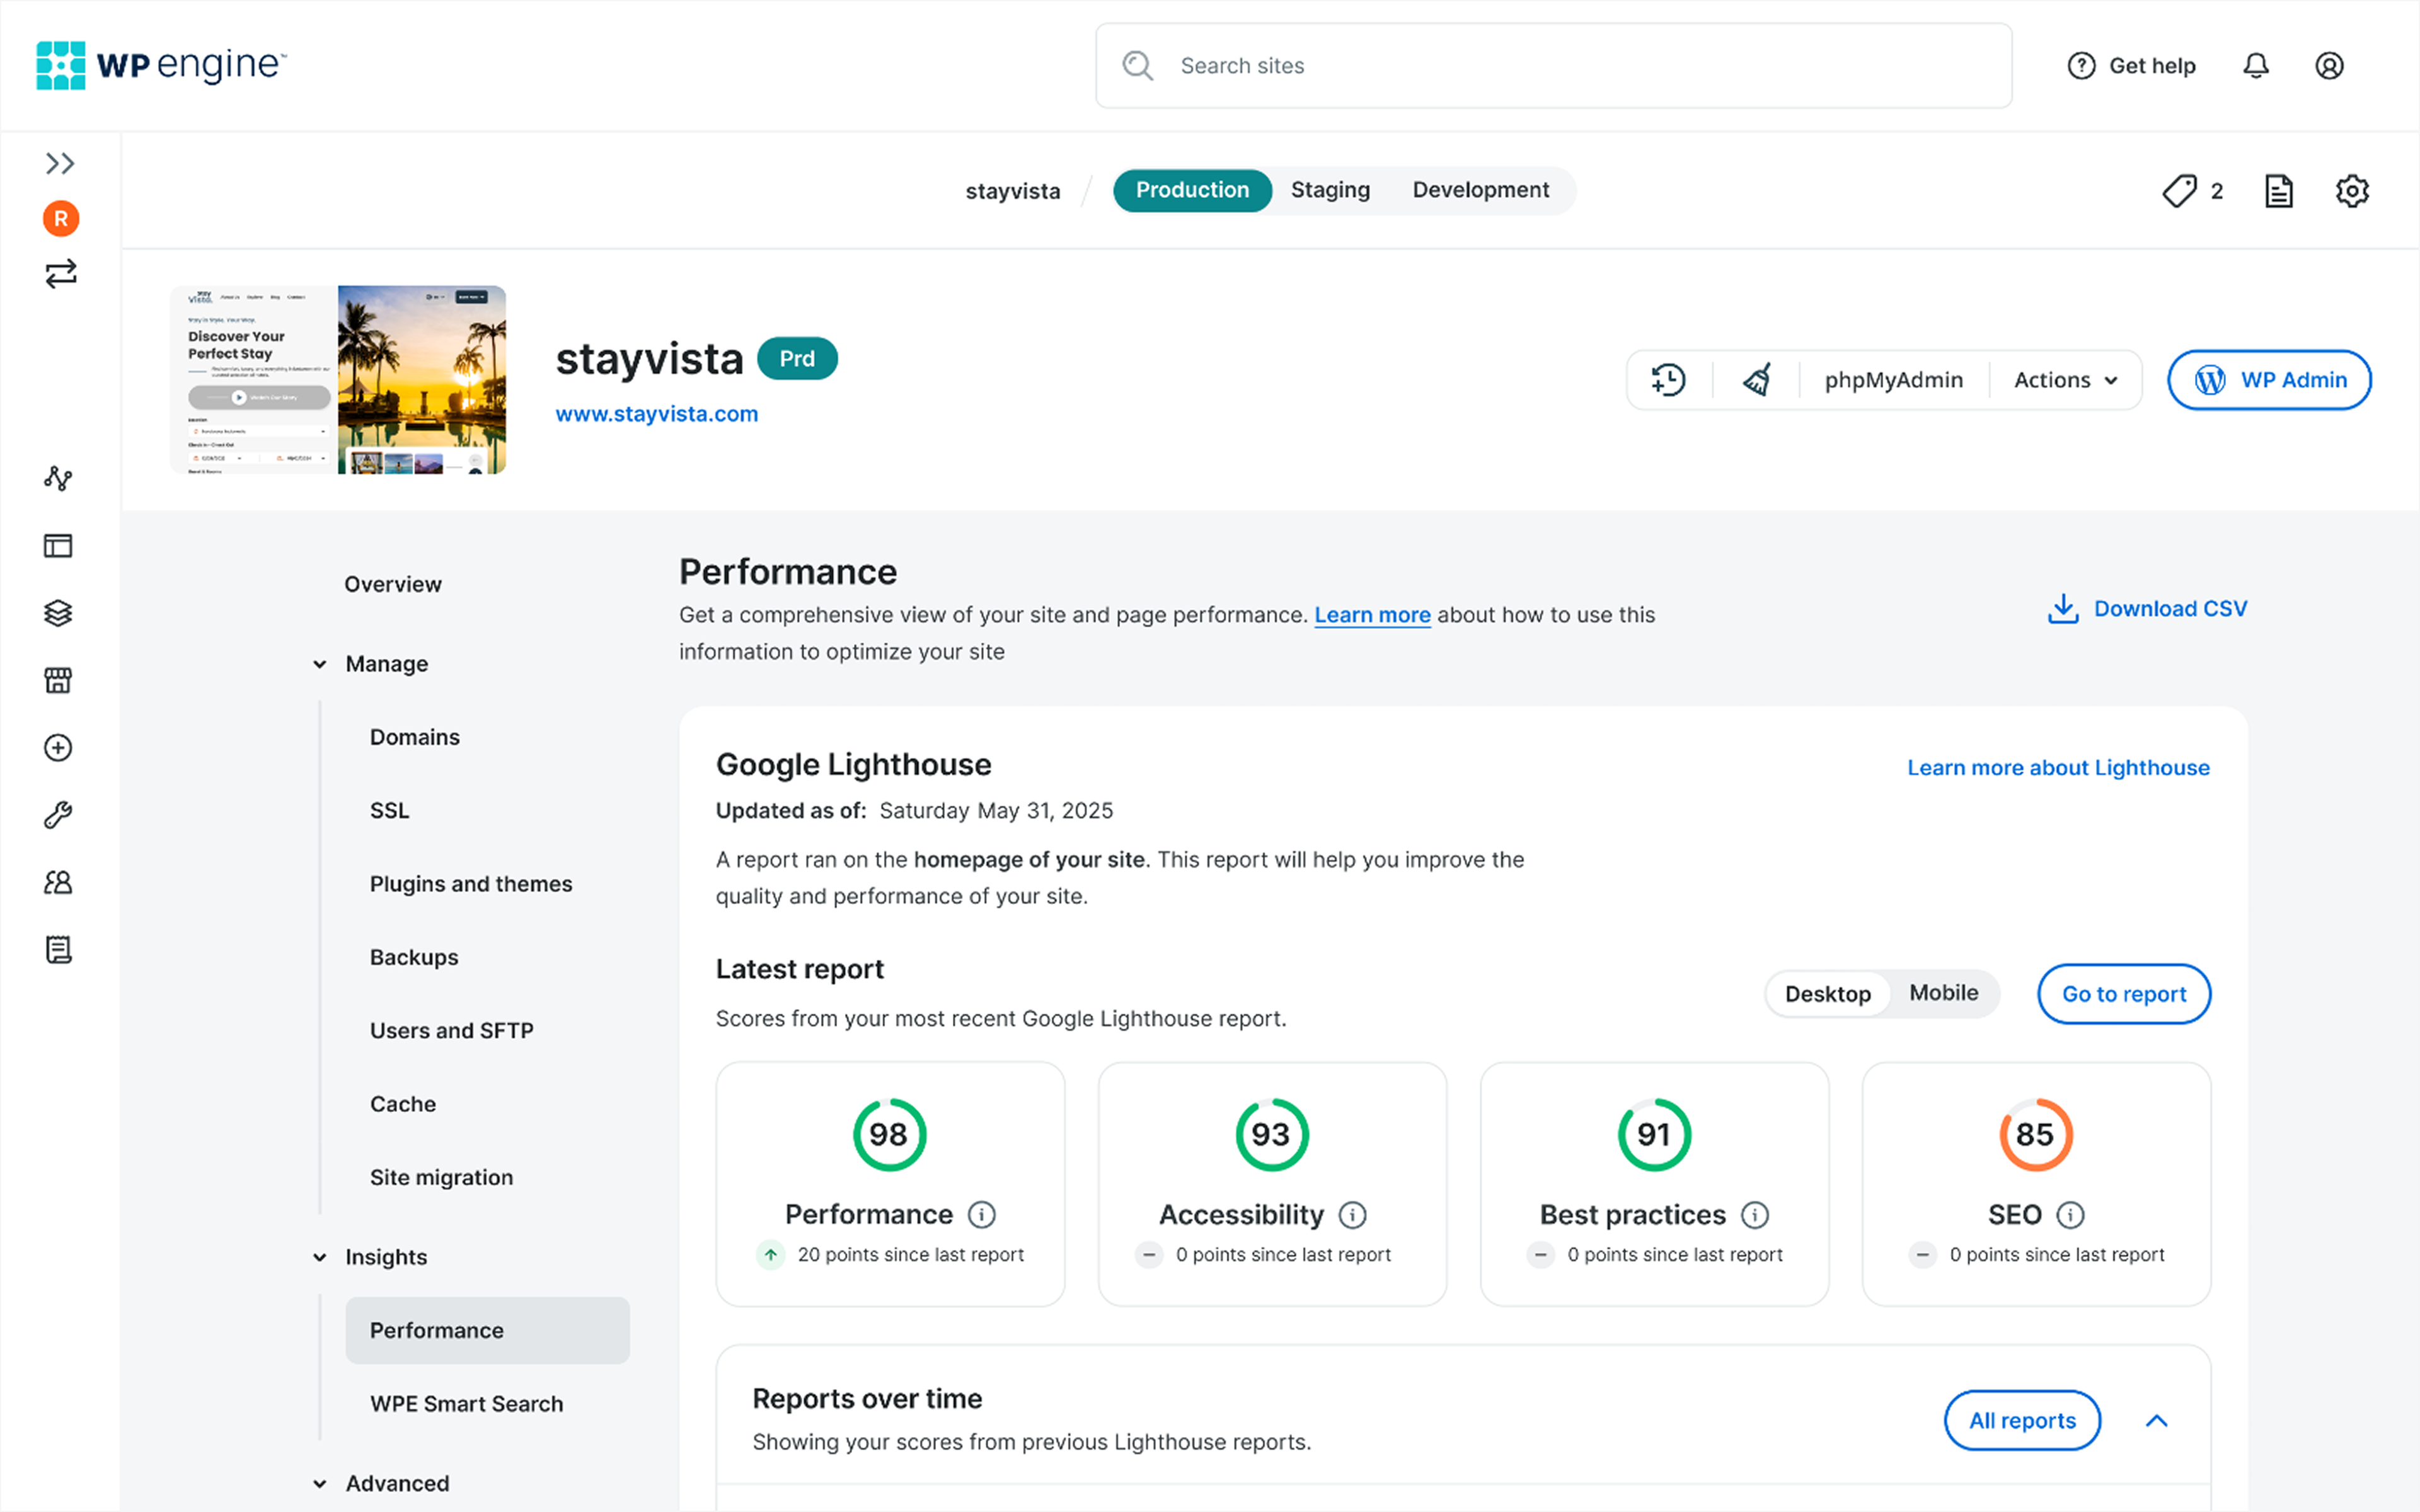Click the Go to report button
This screenshot has width=2420, height=1512.
(x=2123, y=994)
